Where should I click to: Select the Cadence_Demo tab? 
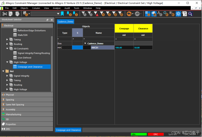(66, 22)
